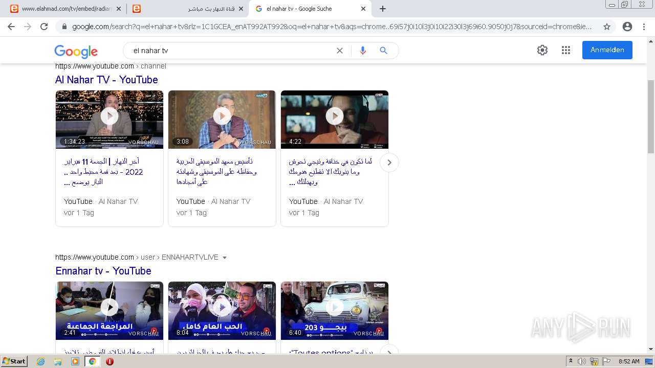Play the 2:41 Ennahar video
655x368 pixels.
110,311
